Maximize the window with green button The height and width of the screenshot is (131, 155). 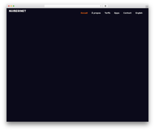(14, 6)
